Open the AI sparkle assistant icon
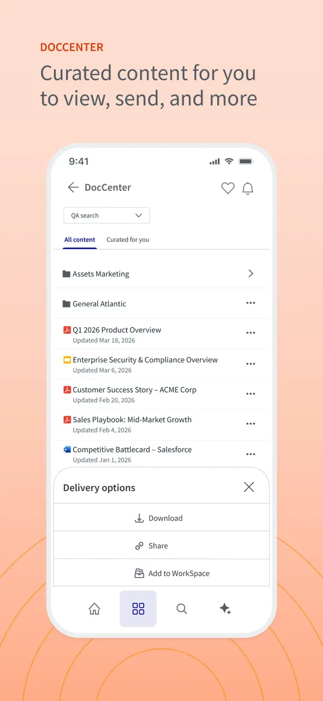The image size is (323, 701). click(226, 609)
